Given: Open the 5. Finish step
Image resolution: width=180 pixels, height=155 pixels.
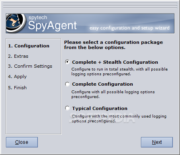Looking at the screenshot, I should tap(17, 88).
